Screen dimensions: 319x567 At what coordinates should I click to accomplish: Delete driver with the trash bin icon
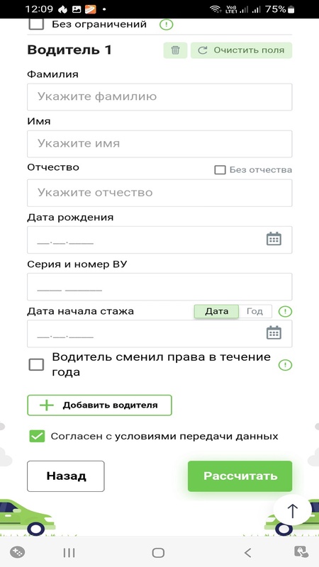point(175,50)
